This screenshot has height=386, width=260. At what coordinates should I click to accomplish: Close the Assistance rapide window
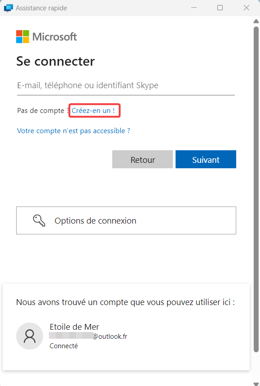(247, 8)
